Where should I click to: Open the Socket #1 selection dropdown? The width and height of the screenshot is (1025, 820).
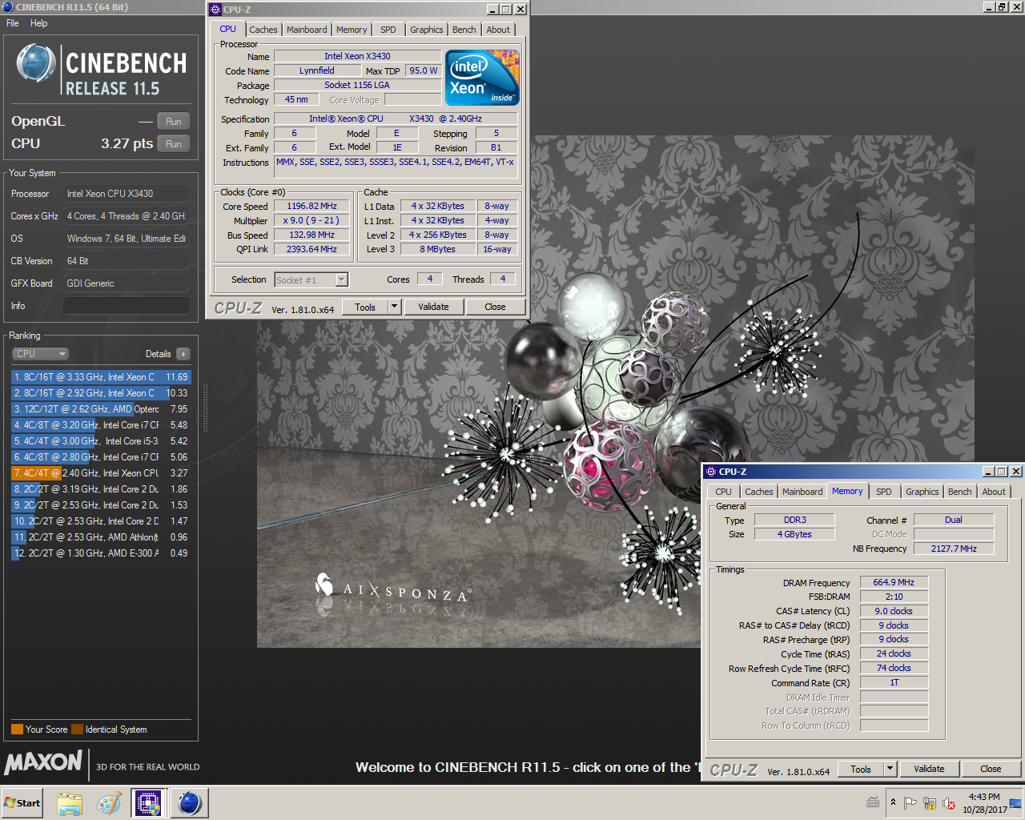312,279
